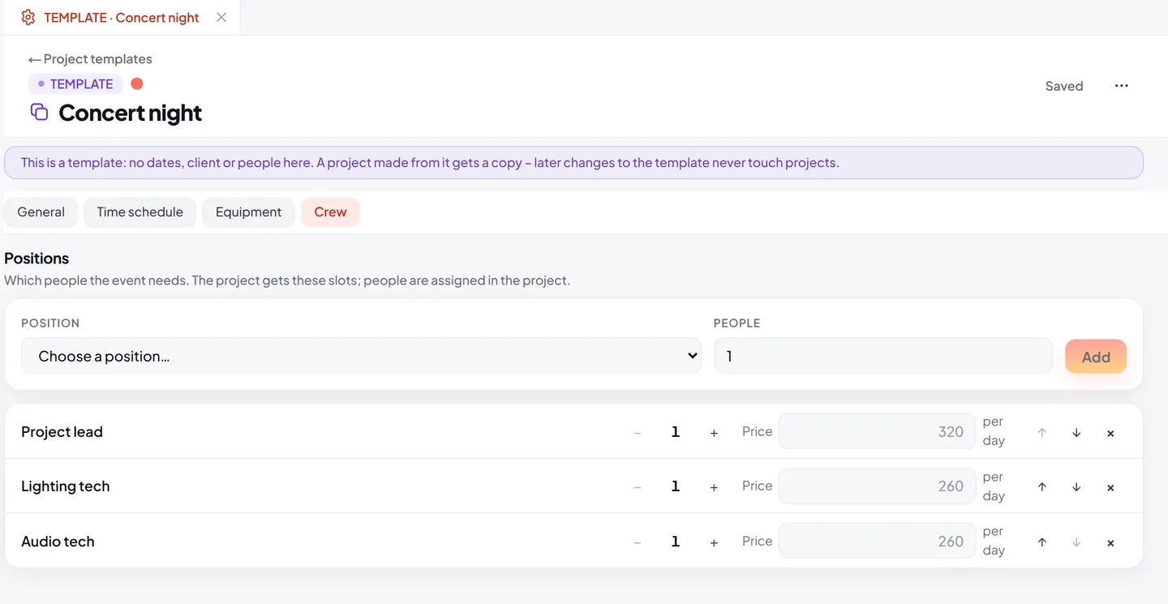Remove the Lighting tech position

click(1110, 487)
